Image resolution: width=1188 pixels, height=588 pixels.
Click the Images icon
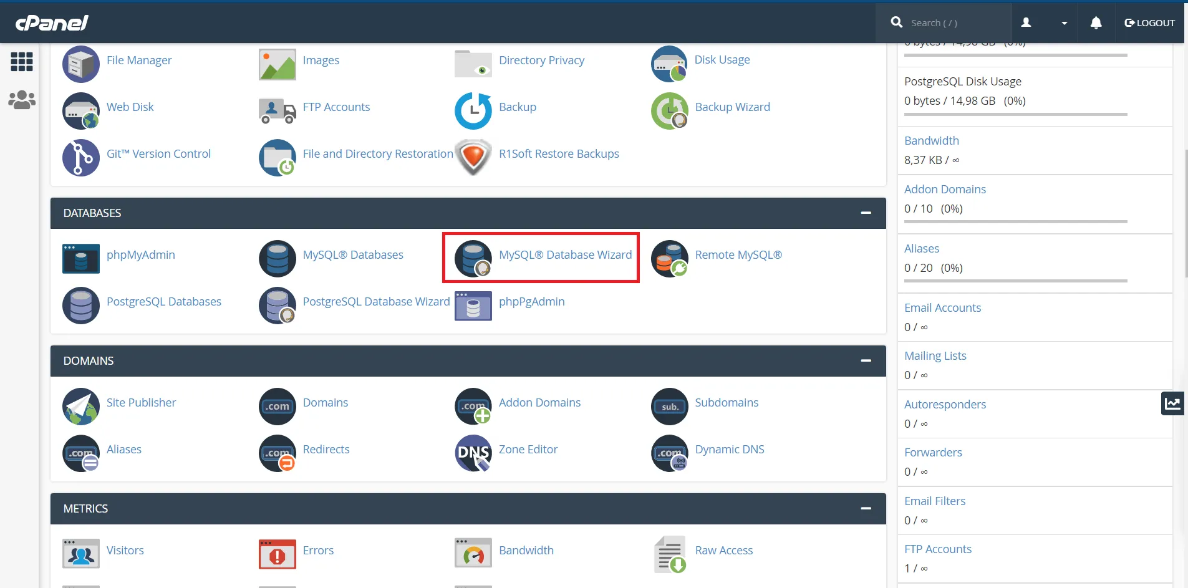click(278, 64)
